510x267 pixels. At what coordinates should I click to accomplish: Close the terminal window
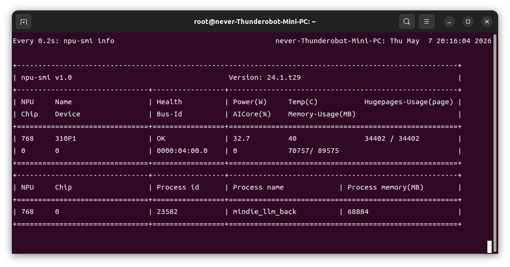point(487,22)
